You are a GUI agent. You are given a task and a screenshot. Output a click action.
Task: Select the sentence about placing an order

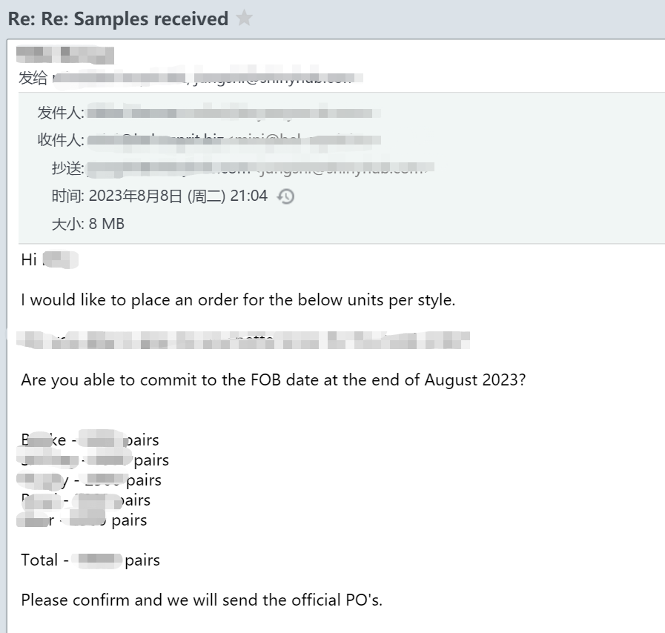239,300
